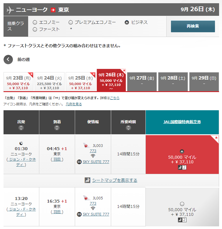Image resolution: width=222 pixels, height=229 pixels.
Task: Click the SS badge icon for JL003
Action: [x=79, y=162]
